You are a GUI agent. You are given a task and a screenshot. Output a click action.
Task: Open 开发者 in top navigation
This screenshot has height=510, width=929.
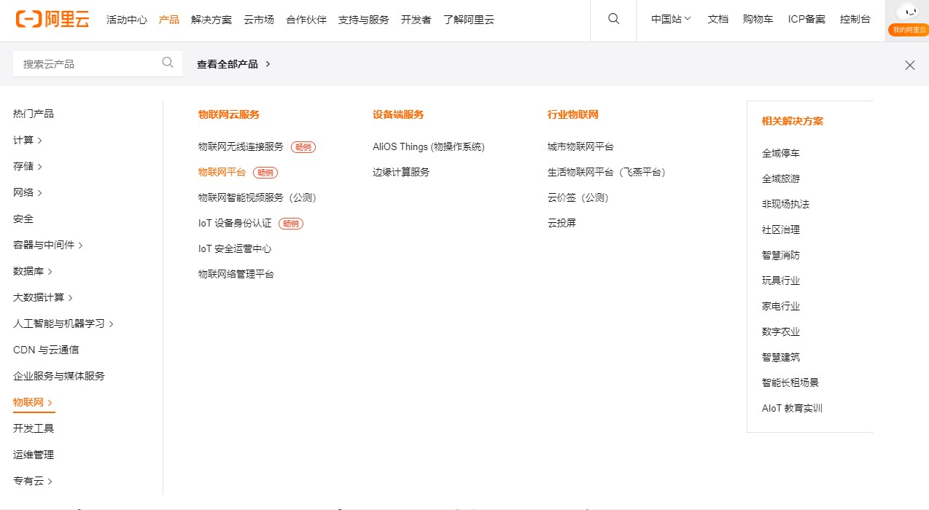(416, 20)
